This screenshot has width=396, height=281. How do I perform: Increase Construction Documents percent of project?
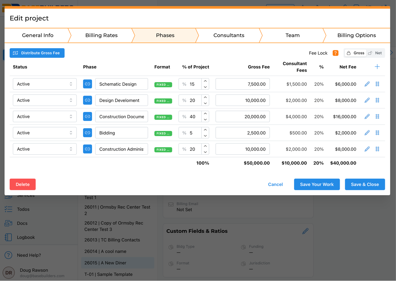(205, 114)
